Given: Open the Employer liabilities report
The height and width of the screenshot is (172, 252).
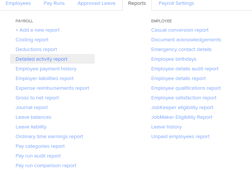Looking at the screenshot, I should 44,79.
